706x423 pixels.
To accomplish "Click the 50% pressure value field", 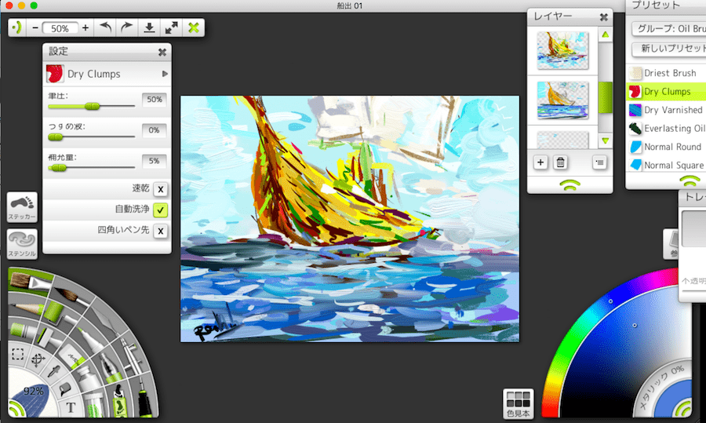I will point(155,100).
